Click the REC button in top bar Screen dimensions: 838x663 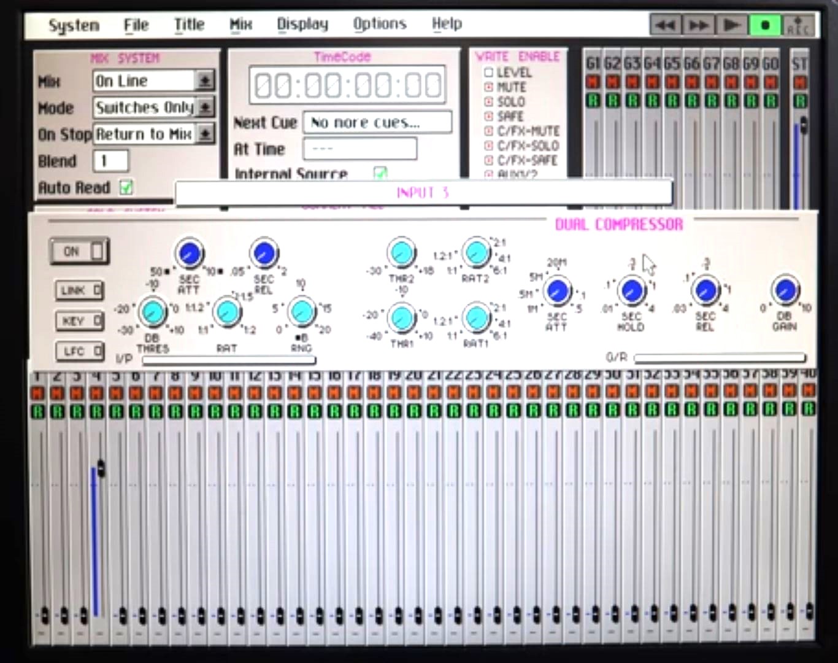pos(798,25)
